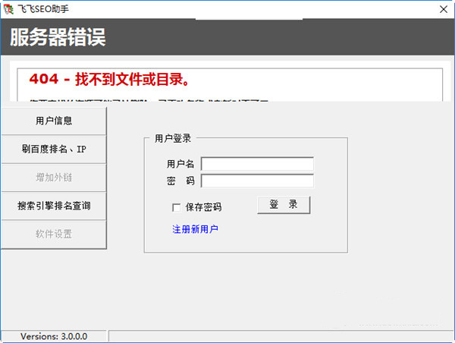Click the Versions: 3.0.0.0 status text

(x=54, y=336)
